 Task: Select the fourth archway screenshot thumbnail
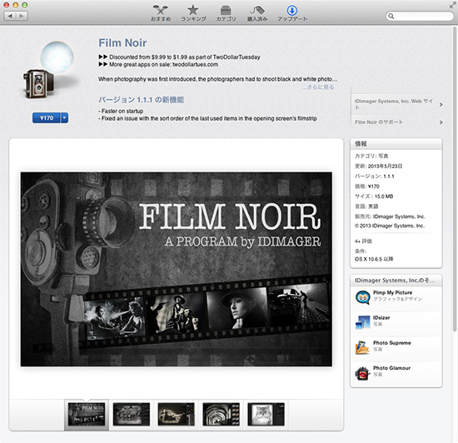pyautogui.click(x=222, y=414)
